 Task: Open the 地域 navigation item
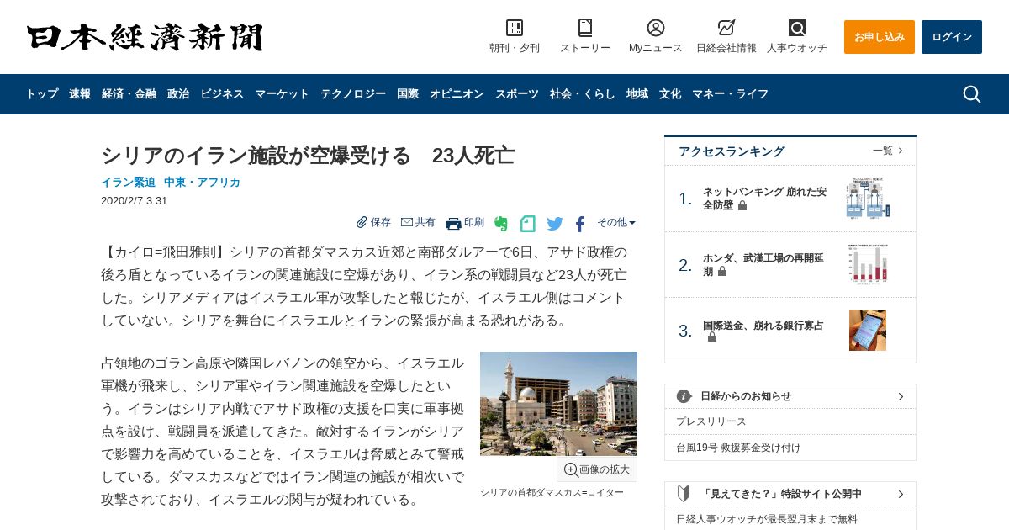[x=637, y=94]
